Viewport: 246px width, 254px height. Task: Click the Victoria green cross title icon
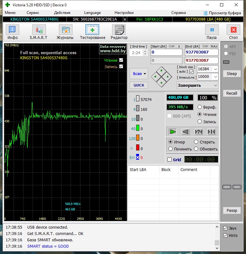(8, 5)
